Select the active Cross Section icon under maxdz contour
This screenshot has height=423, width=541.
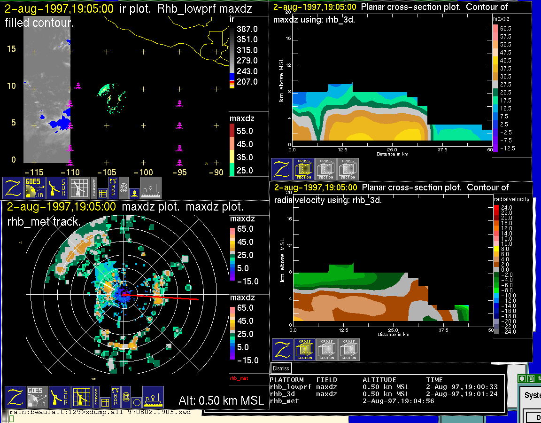click(304, 169)
